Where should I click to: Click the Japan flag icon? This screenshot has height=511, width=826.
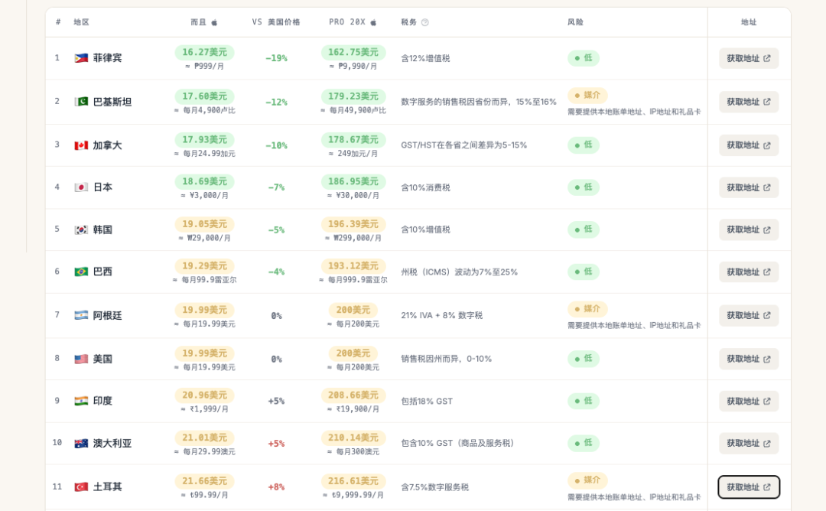[x=81, y=187]
